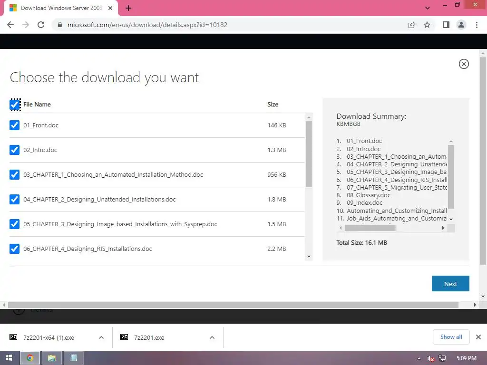Toggle the select-all File Name checkbox

tap(15, 105)
